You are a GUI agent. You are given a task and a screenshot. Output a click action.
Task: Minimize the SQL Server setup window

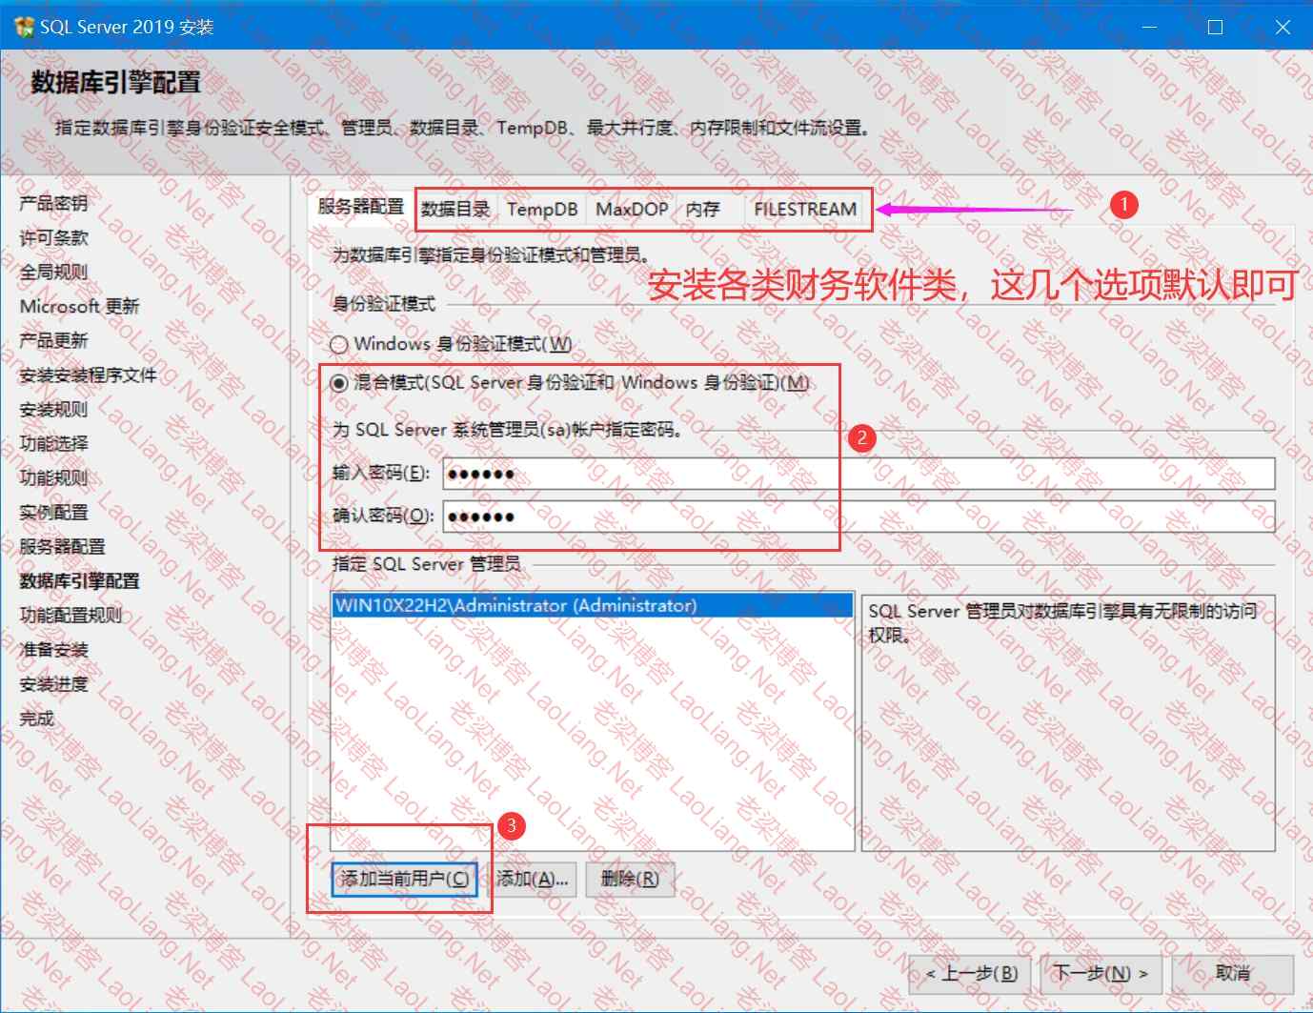[1148, 27]
